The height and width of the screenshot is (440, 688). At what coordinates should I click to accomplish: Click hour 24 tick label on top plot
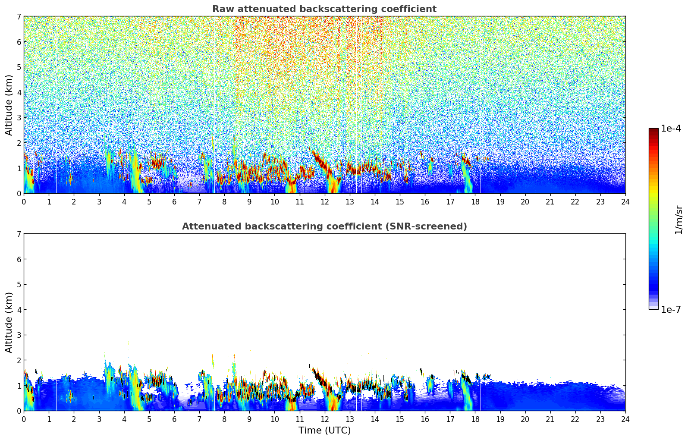point(625,201)
